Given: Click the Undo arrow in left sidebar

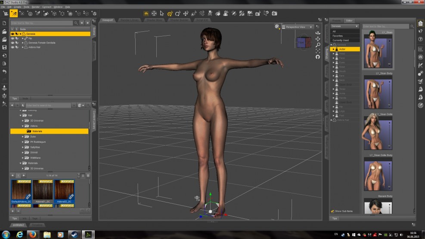Looking at the screenshot, I should (4, 72).
